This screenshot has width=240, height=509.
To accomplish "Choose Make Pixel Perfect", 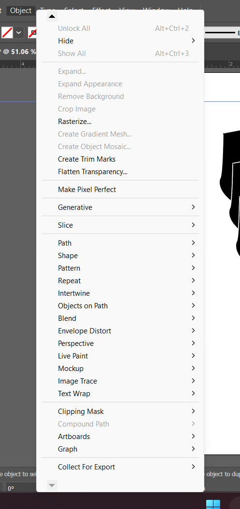I will [120, 190].
